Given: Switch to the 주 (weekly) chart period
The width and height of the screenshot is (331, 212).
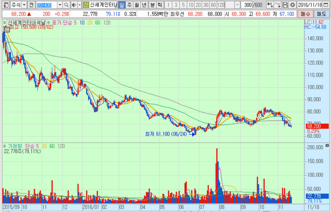Looking at the screenshot, I should (130, 5).
